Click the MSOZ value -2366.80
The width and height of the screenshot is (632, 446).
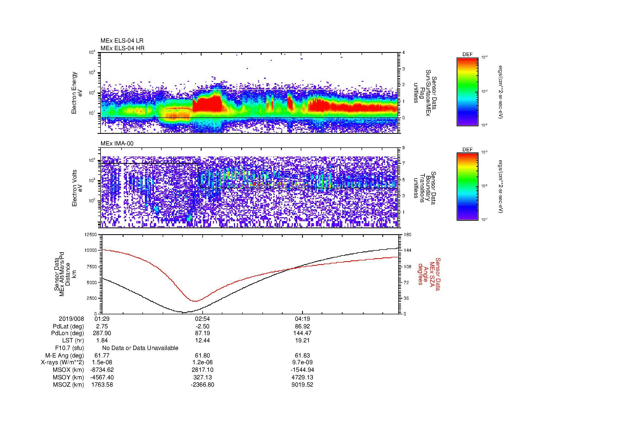pos(203,385)
